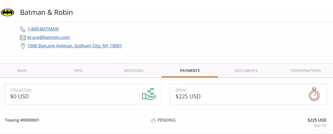This screenshot has height=134, width=333.
Task: Click the red stopwatch open-payments icon
Action: tap(314, 94)
